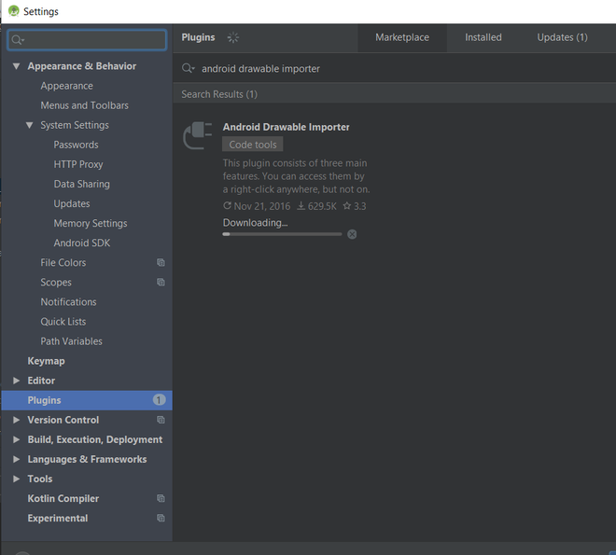Cancel the plugin download with the X icon
616x555 pixels.
(352, 234)
